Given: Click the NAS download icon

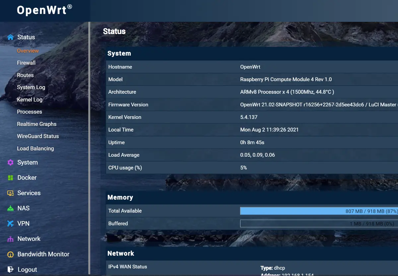Looking at the screenshot, I should (x=11, y=208).
